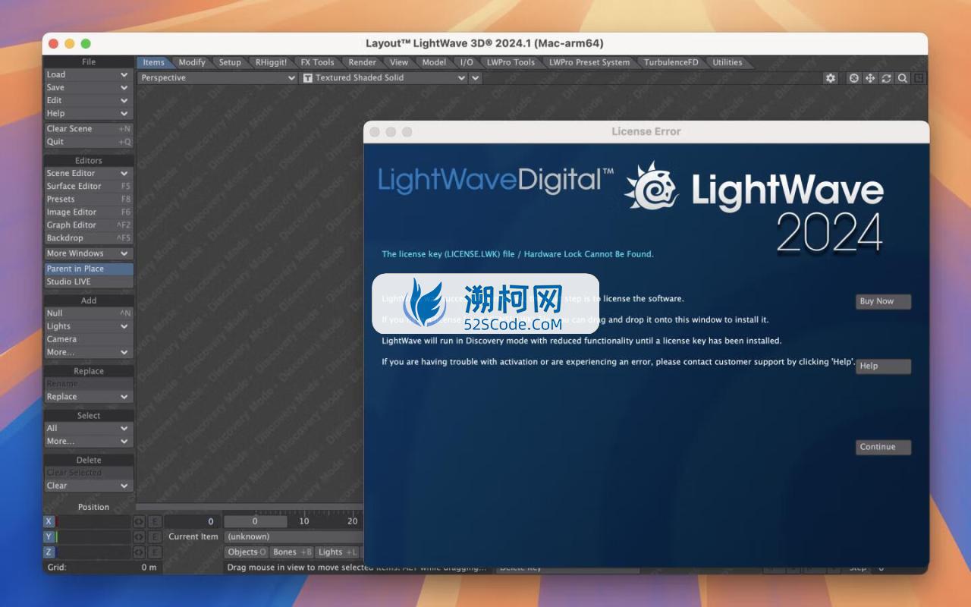This screenshot has height=607, width=971.
Task: Open the Backdrop settings
Action: tap(89, 238)
